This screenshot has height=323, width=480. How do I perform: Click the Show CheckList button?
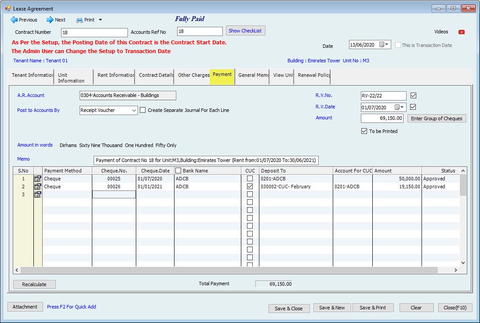[245, 31]
